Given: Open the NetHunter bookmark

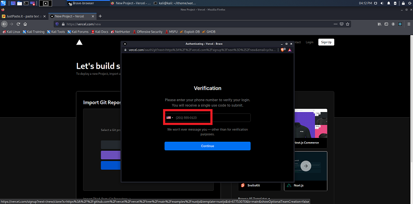Looking at the screenshot, I should tap(120, 32).
